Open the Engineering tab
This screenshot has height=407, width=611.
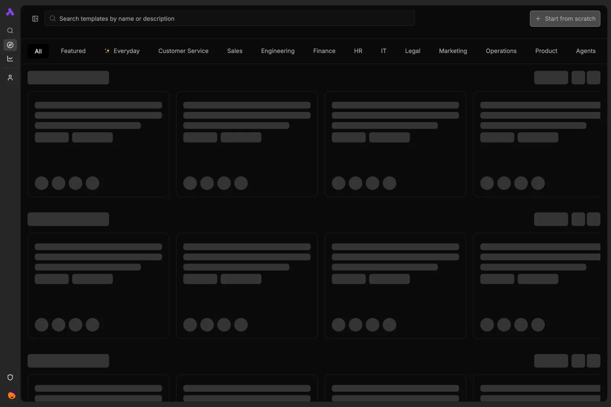[x=278, y=51]
